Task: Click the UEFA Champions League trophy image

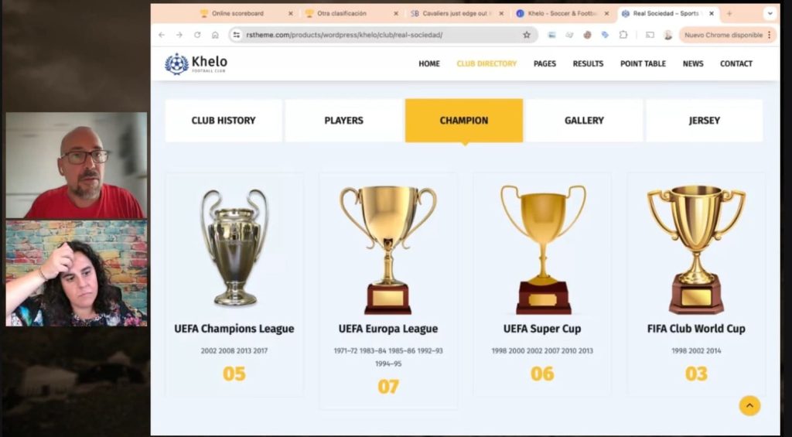Action: (x=234, y=247)
